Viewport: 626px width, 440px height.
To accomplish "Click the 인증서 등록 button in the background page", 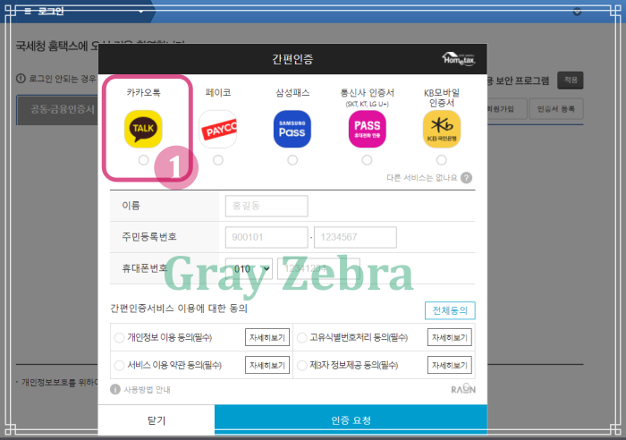I will click(556, 109).
